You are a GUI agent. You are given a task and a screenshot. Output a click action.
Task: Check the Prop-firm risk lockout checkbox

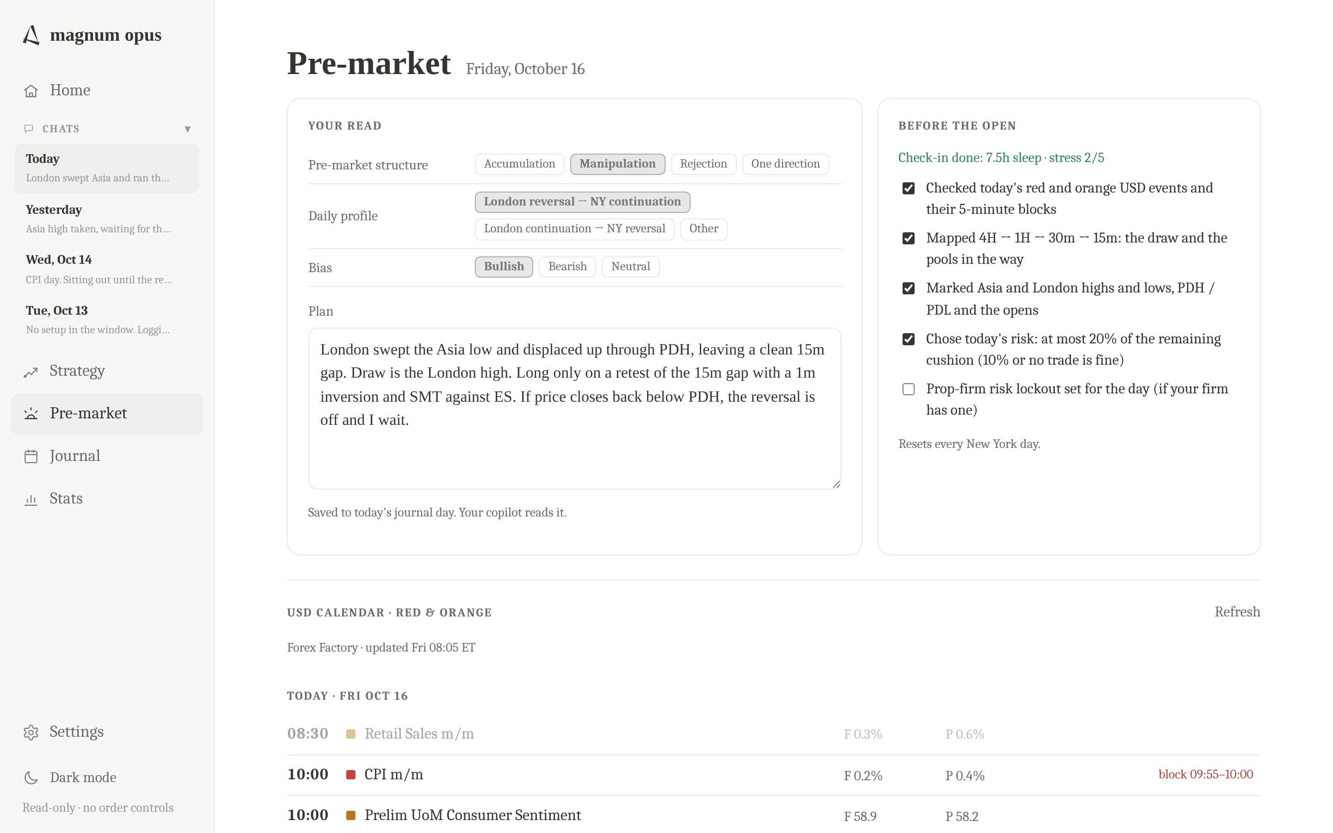click(x=908, y=390)
